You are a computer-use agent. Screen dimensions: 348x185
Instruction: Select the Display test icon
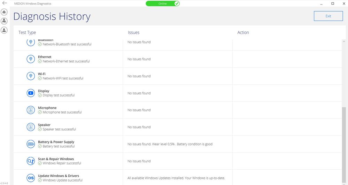[31, 93]
